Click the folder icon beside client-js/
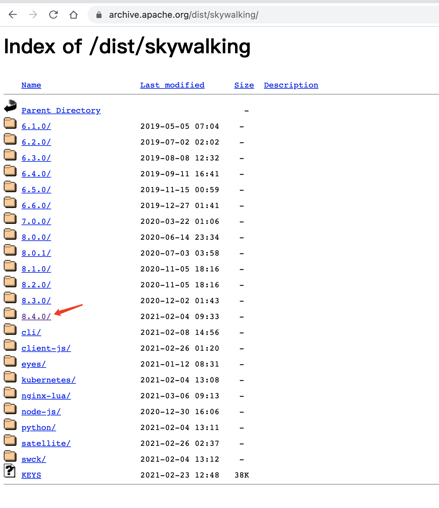This screenshot has height=508, width=439. (10, 345)
